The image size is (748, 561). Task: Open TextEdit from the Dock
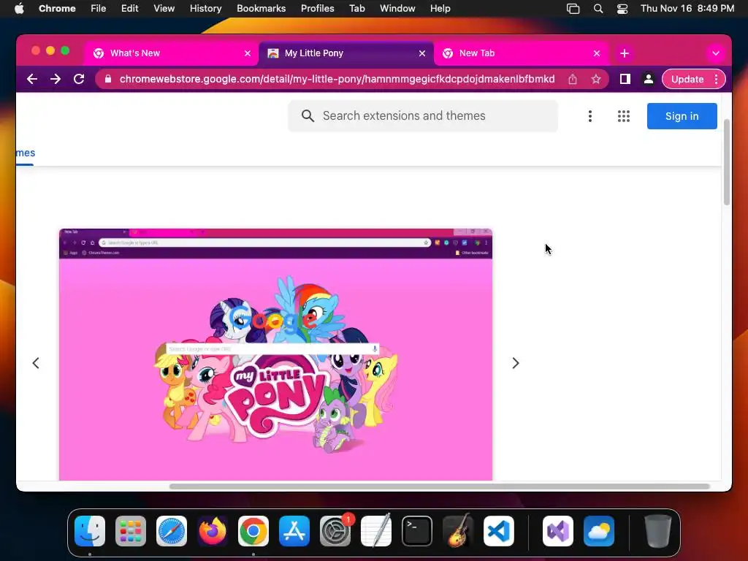tap(376, 531)
